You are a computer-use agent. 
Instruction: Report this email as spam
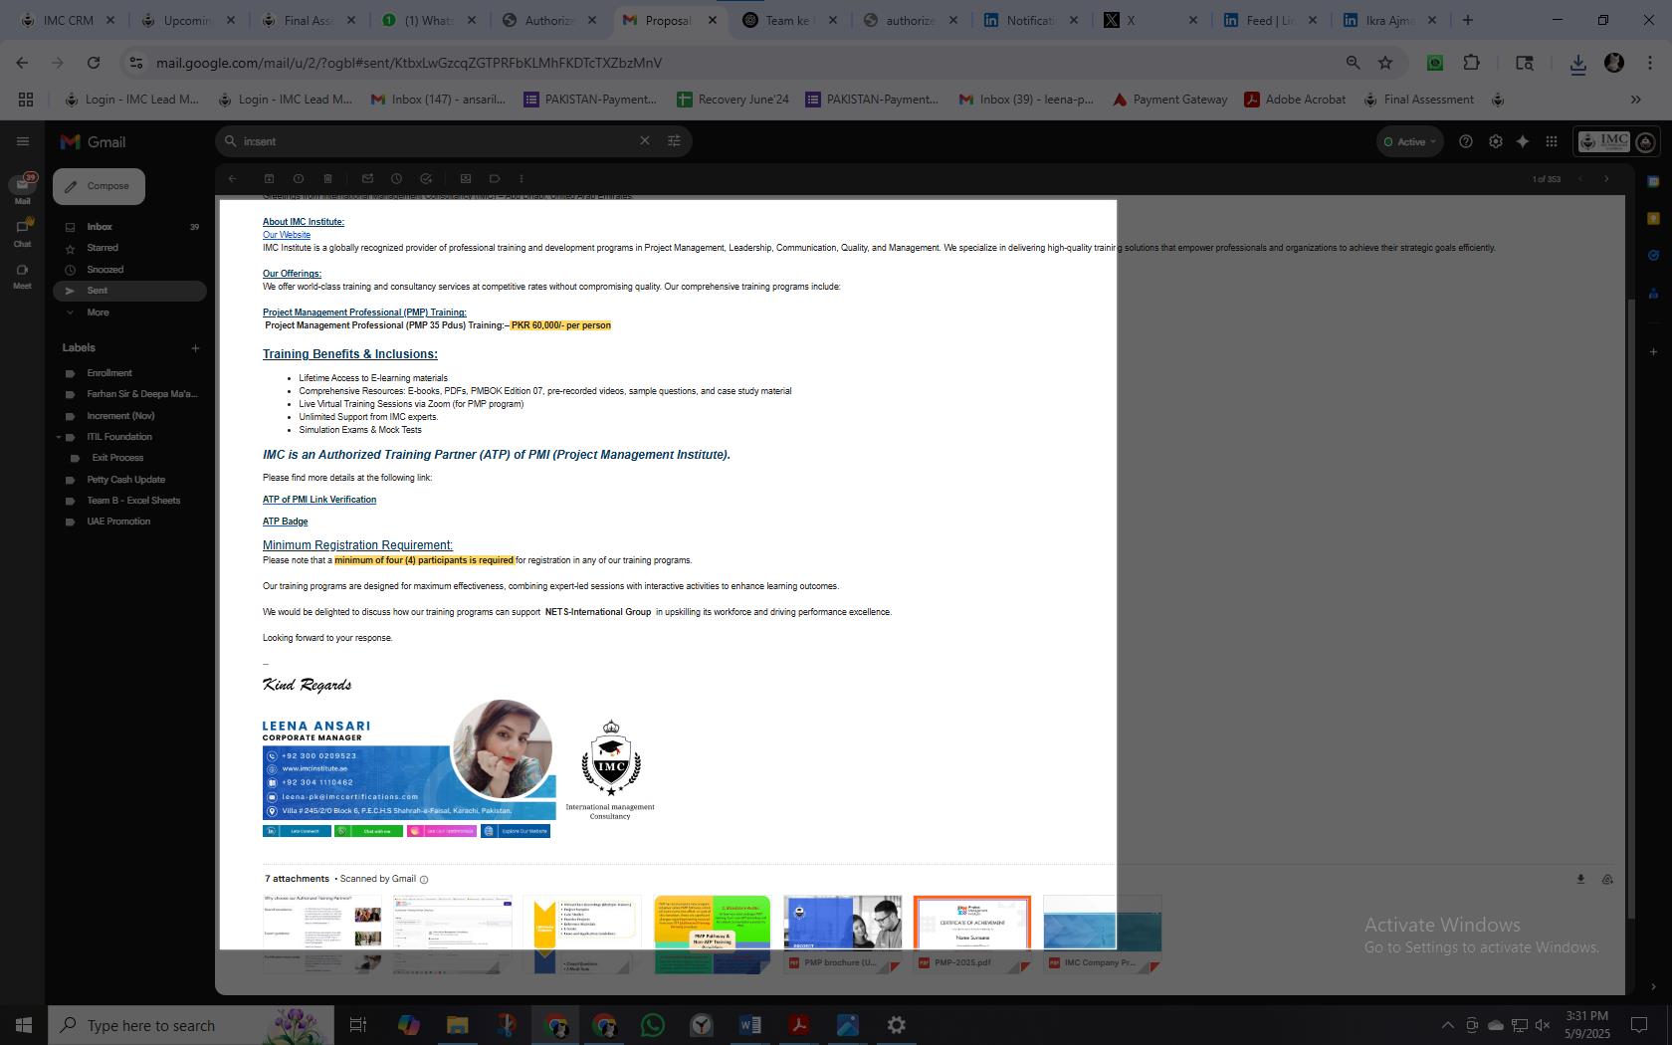[x=299, y=179]
